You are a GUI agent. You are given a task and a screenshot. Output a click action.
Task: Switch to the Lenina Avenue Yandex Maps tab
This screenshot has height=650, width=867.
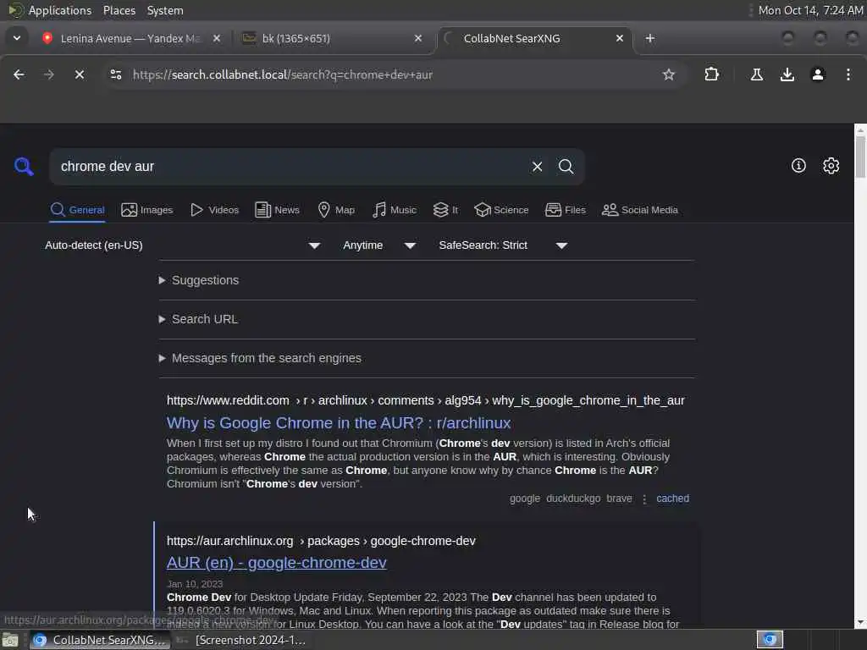point(130,38)
